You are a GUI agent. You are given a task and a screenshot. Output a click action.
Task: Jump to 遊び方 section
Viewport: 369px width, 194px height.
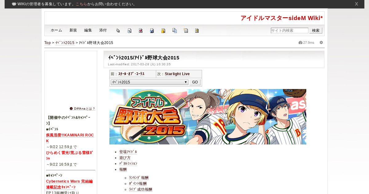pos(125,158)
